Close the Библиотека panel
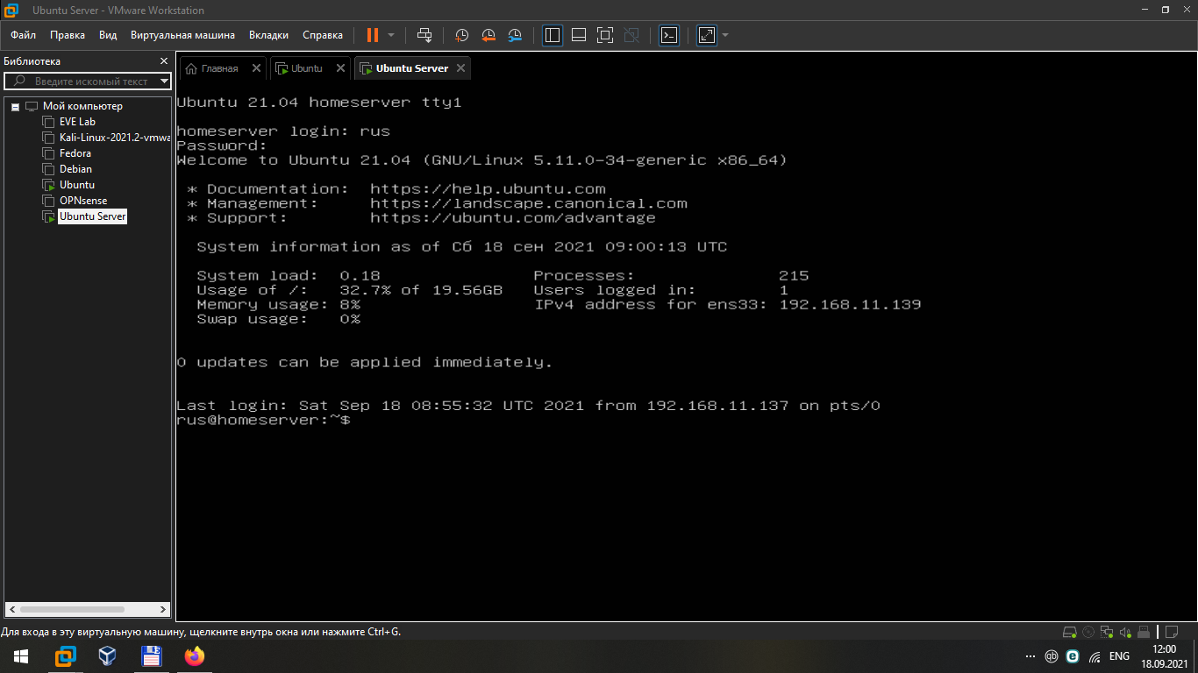The image size is (1198, 673). coord(163,61)
